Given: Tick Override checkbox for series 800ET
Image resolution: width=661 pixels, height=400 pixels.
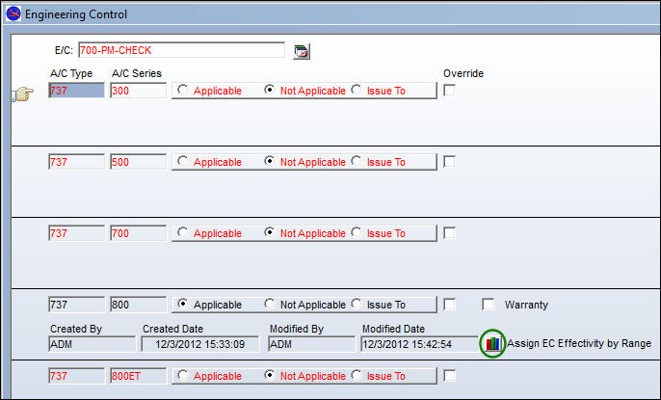Looking at the screenshot, I should [x=449, y=375].
